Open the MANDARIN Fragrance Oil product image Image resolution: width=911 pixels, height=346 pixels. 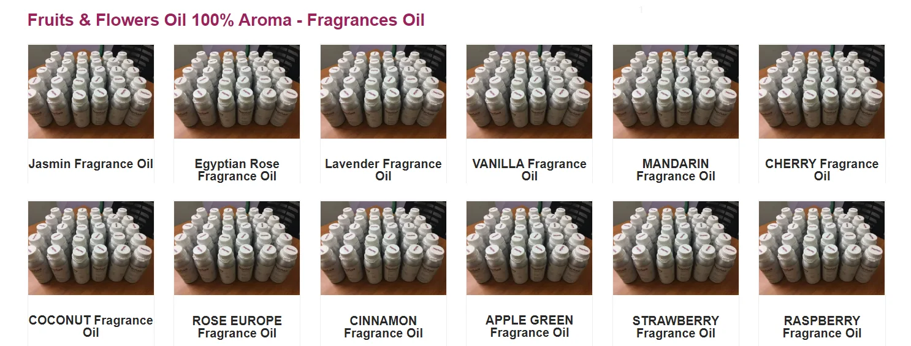pos(676,91)
